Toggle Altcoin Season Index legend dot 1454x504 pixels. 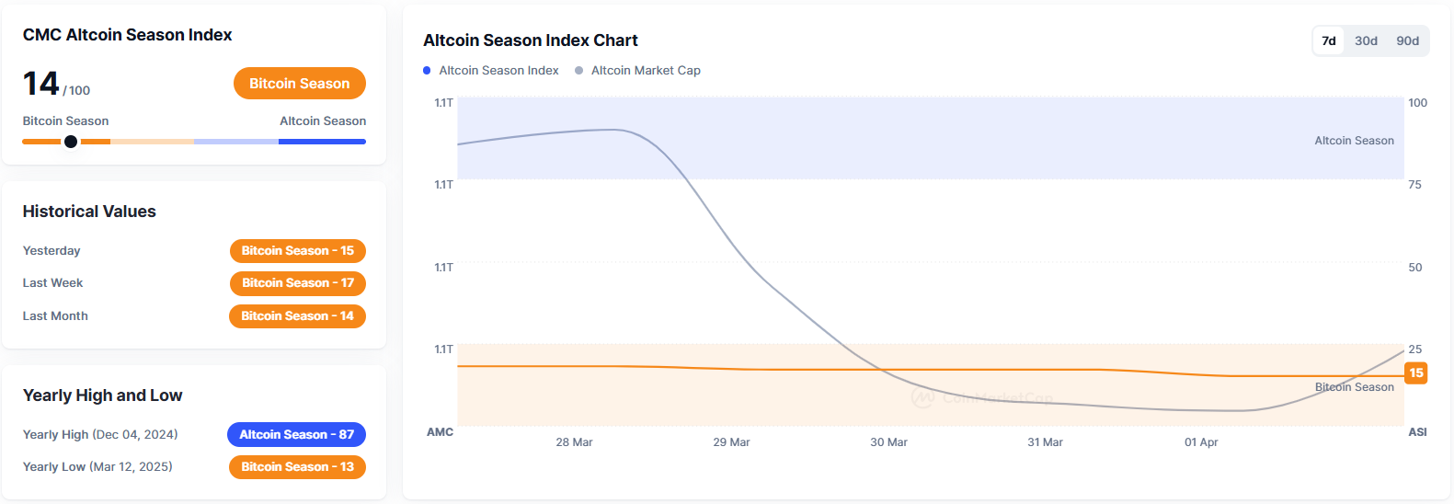[x=427, y=71]
